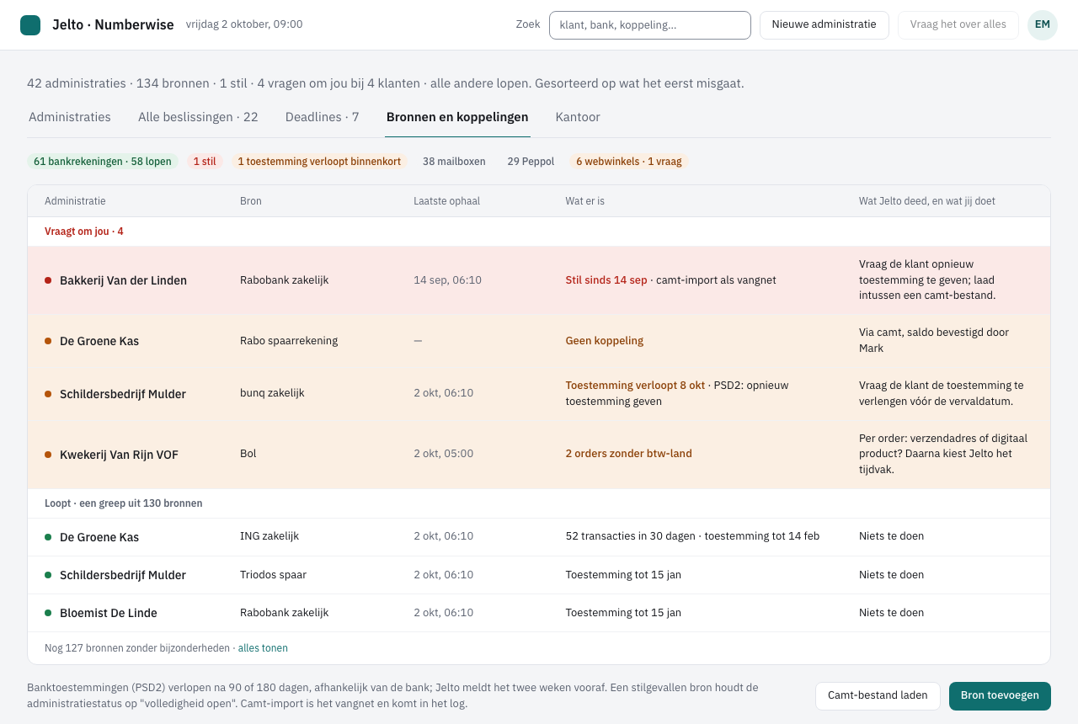
Task: Open the Kantoor tab
Action: pyautogui.click(x=578, y=117)
